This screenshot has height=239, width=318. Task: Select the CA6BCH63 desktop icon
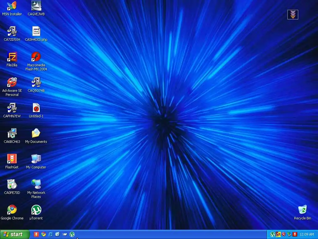click(12, 136)
